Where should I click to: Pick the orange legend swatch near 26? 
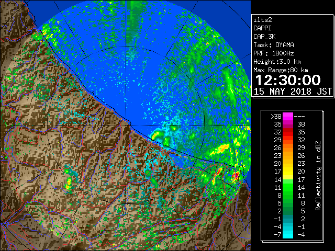click(288, 148)
